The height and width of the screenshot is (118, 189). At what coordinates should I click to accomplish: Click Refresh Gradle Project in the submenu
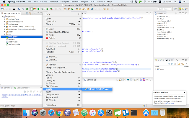[97, 89]
